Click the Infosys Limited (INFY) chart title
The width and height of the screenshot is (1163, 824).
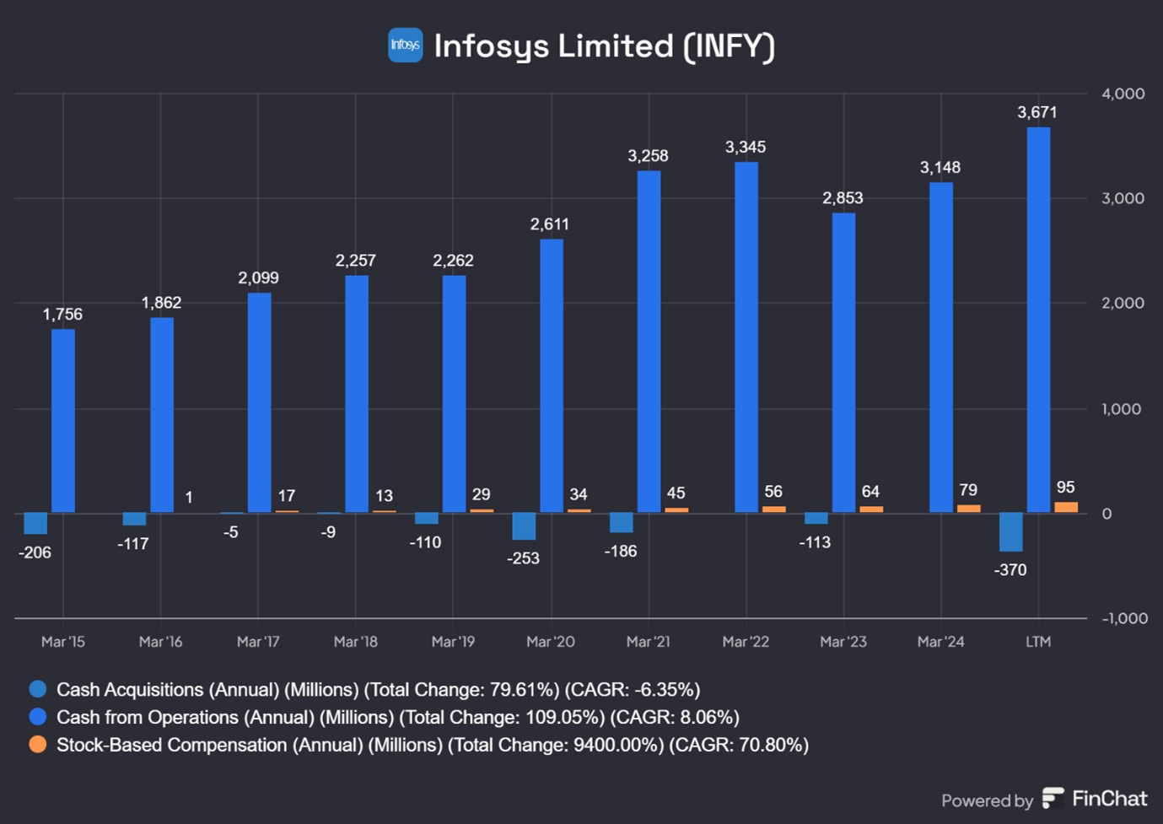tap(604, 46)
